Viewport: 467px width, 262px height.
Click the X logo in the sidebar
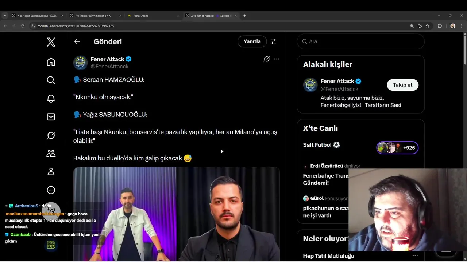coord(51,42)
